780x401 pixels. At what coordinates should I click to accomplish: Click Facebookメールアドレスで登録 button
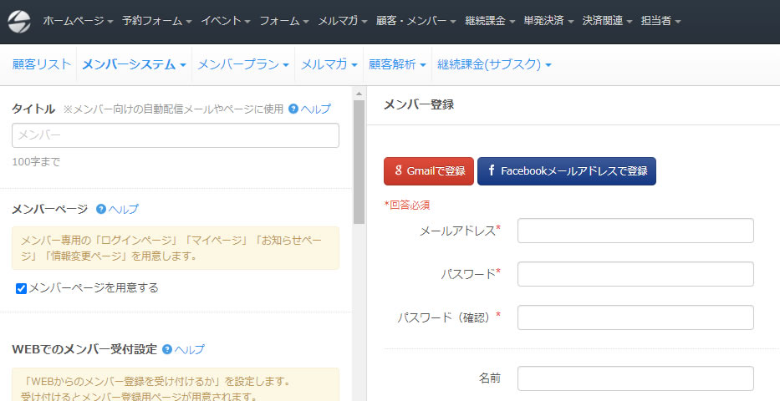click(x=566, y=171)
